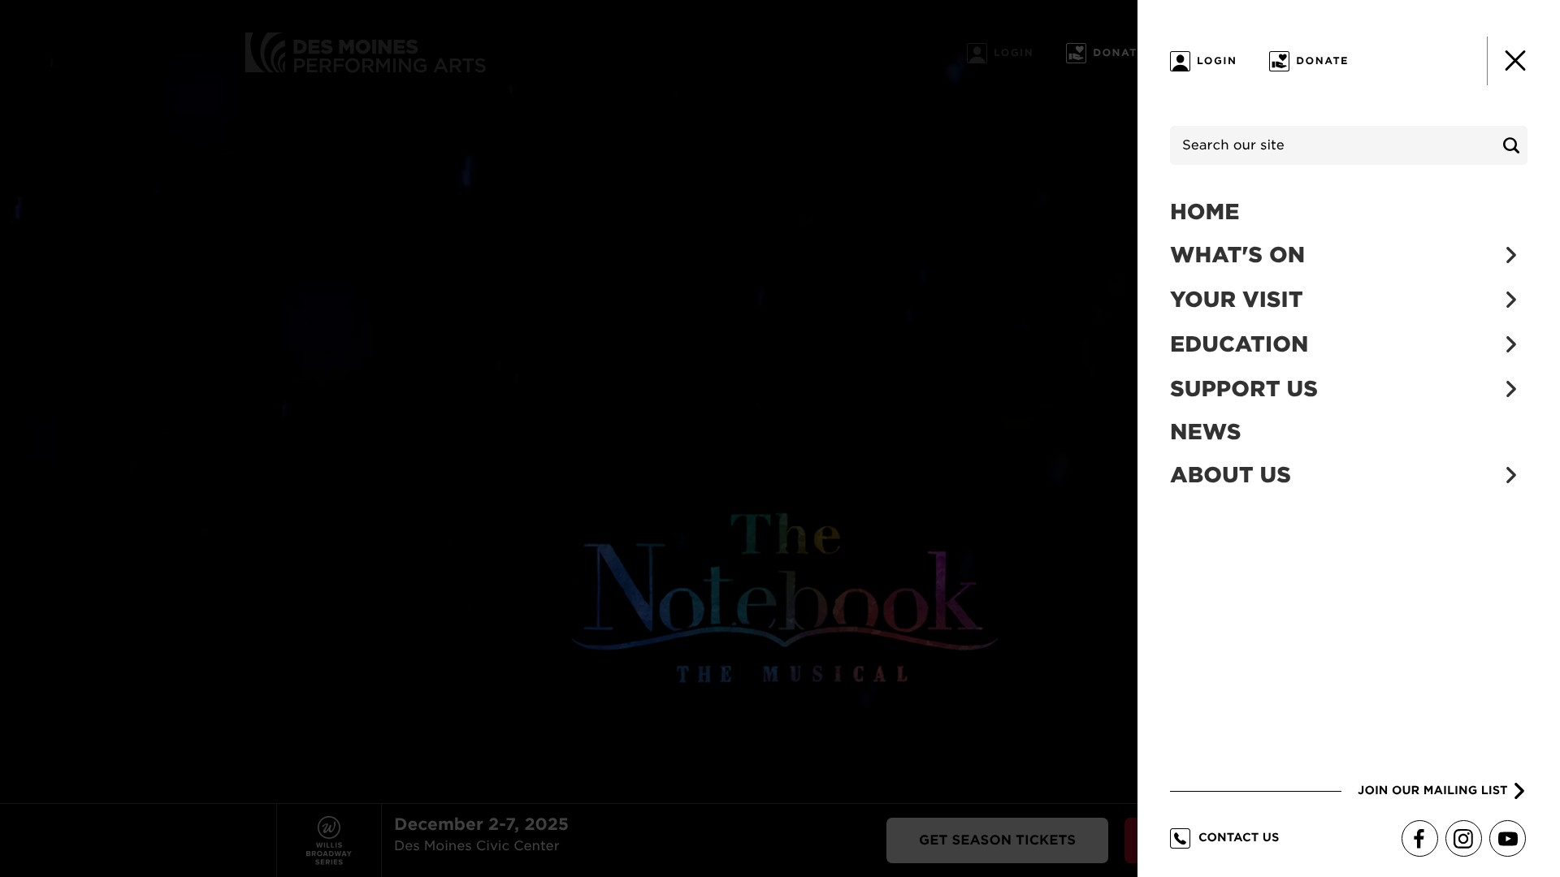
Task: Close the navigation menu with X
Action: click(1515, 61)
